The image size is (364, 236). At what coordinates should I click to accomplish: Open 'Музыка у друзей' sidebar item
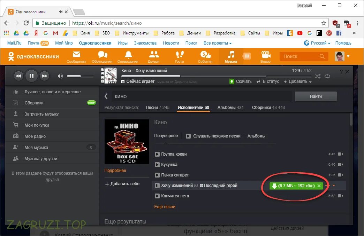[x=52, y=159]
